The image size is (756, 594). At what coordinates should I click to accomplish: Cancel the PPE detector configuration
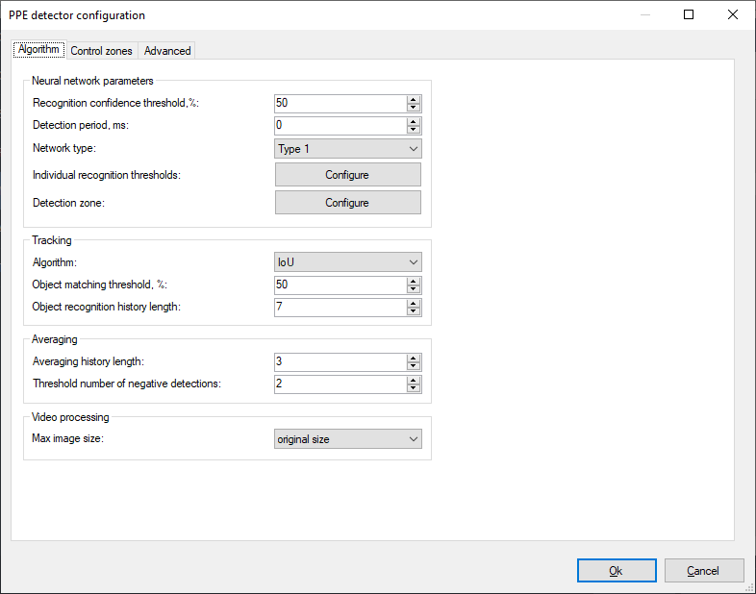point(704,571)
